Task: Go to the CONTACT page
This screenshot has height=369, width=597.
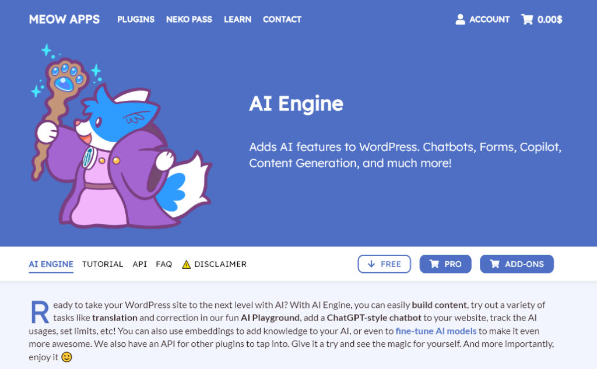Action: 282,19
